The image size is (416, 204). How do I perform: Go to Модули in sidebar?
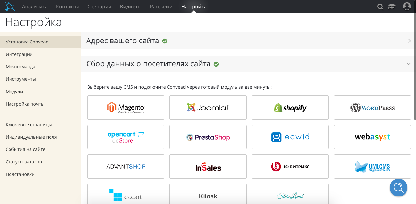40,92
